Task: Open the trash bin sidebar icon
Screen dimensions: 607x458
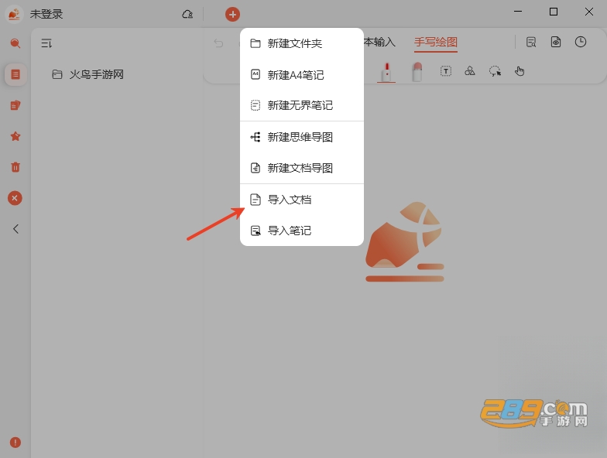Action: pos(15,167)
